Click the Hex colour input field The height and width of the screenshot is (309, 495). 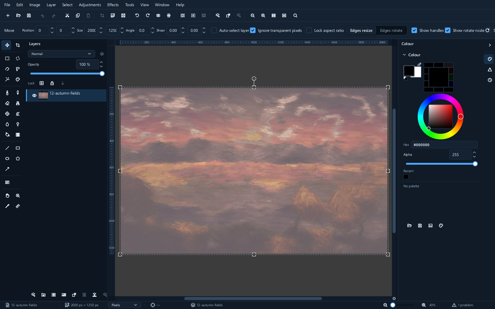445,145
